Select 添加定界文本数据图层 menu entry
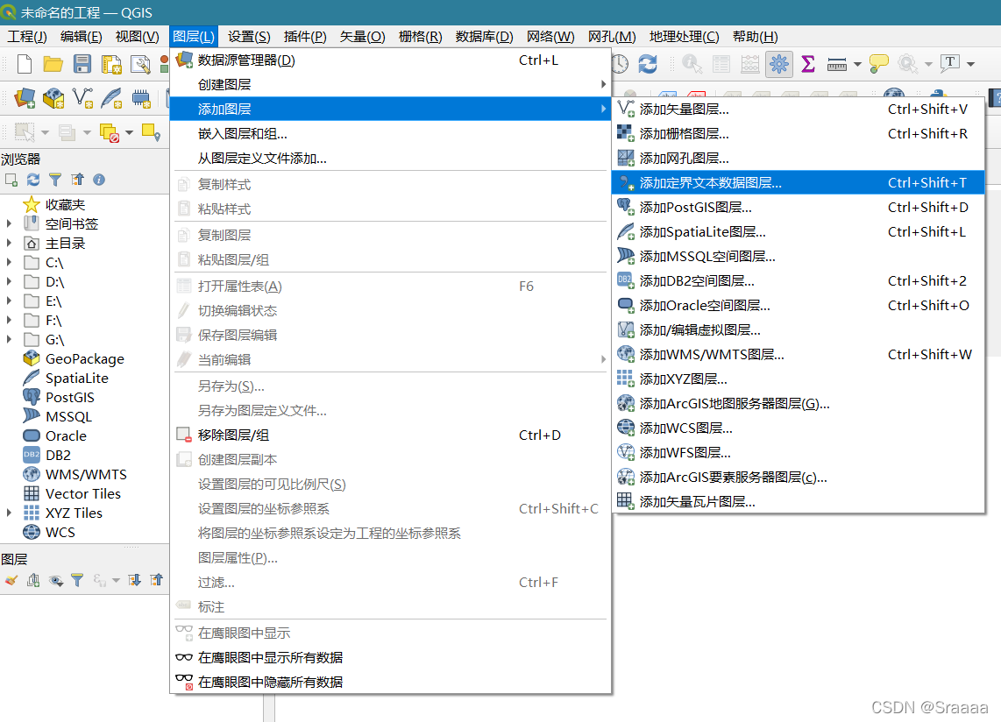 [x=798, y=182]
